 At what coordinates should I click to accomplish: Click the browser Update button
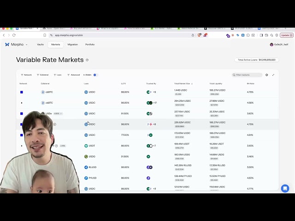pos(287,35)
